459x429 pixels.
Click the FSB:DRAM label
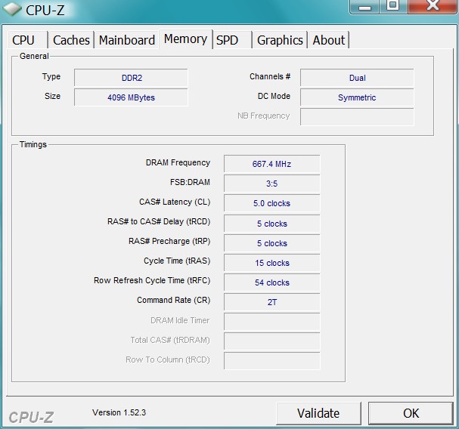[190, 182]
